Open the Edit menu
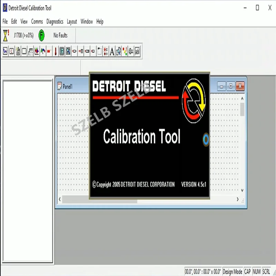This screenshot has height=276, width=276. pos(14,21)
